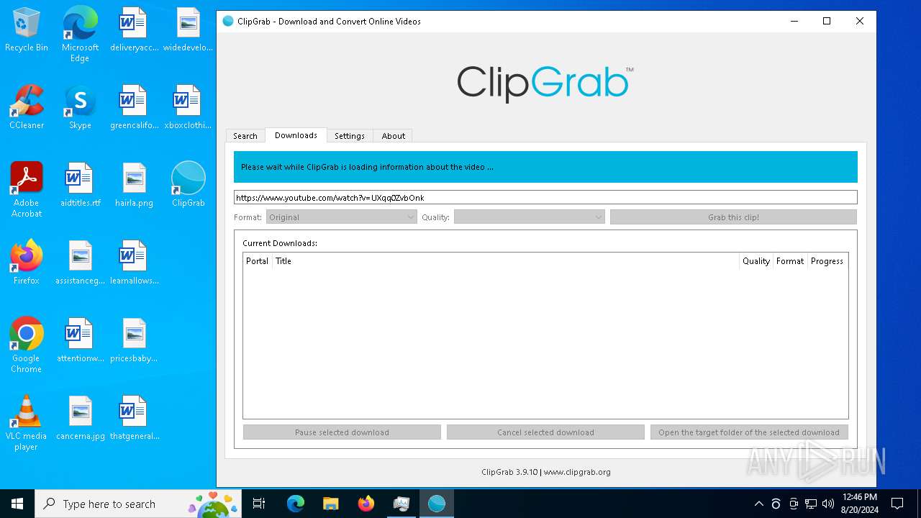Click Cancel selected download button

pos(545,432)
